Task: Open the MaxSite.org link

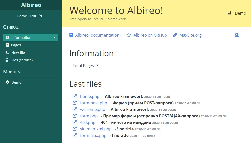Action: (190, 35)
